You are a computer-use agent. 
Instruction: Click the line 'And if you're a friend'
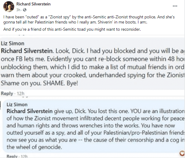72,29
